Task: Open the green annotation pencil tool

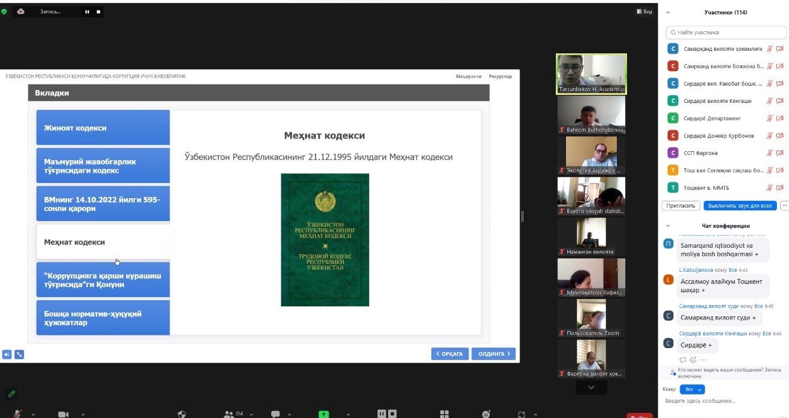Action: click(x=11, y=393)
